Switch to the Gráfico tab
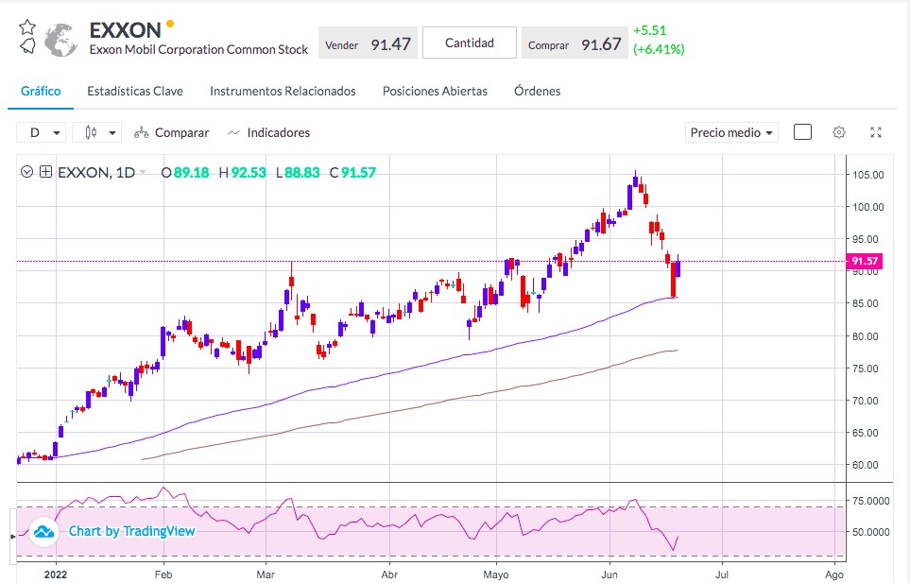This screenshot has height=583, width=910. [x=41, y=91]
